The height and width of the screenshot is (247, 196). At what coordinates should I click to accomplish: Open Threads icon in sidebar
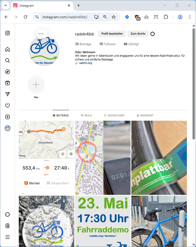coord(8,226)
